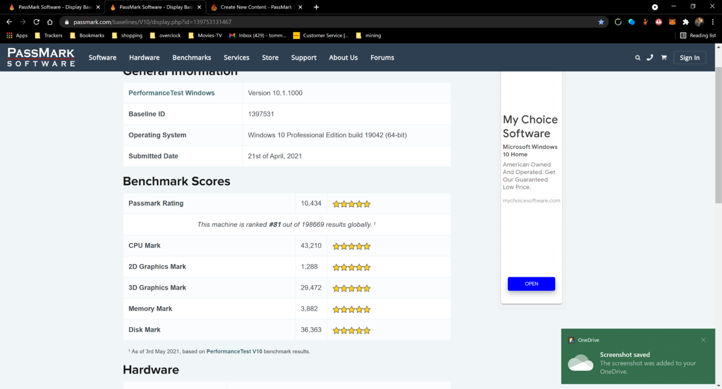The height and width of the screenshot is (389, 722).
Task: Open the Customer Service bookmark
Action: click(321, 35)
